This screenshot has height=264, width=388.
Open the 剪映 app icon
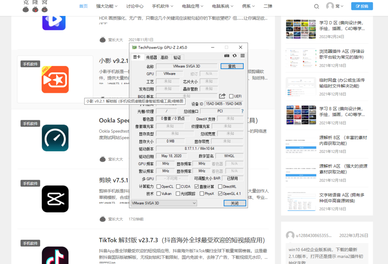click(55, 199)
